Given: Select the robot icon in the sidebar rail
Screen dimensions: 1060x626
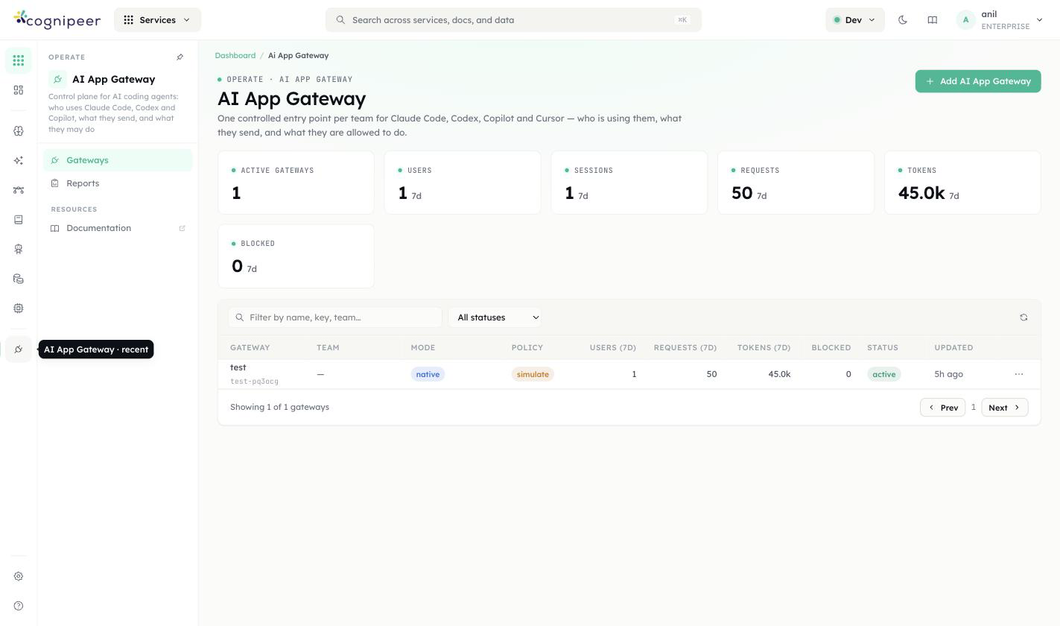Looking at the screenshot, I should 19,249.
